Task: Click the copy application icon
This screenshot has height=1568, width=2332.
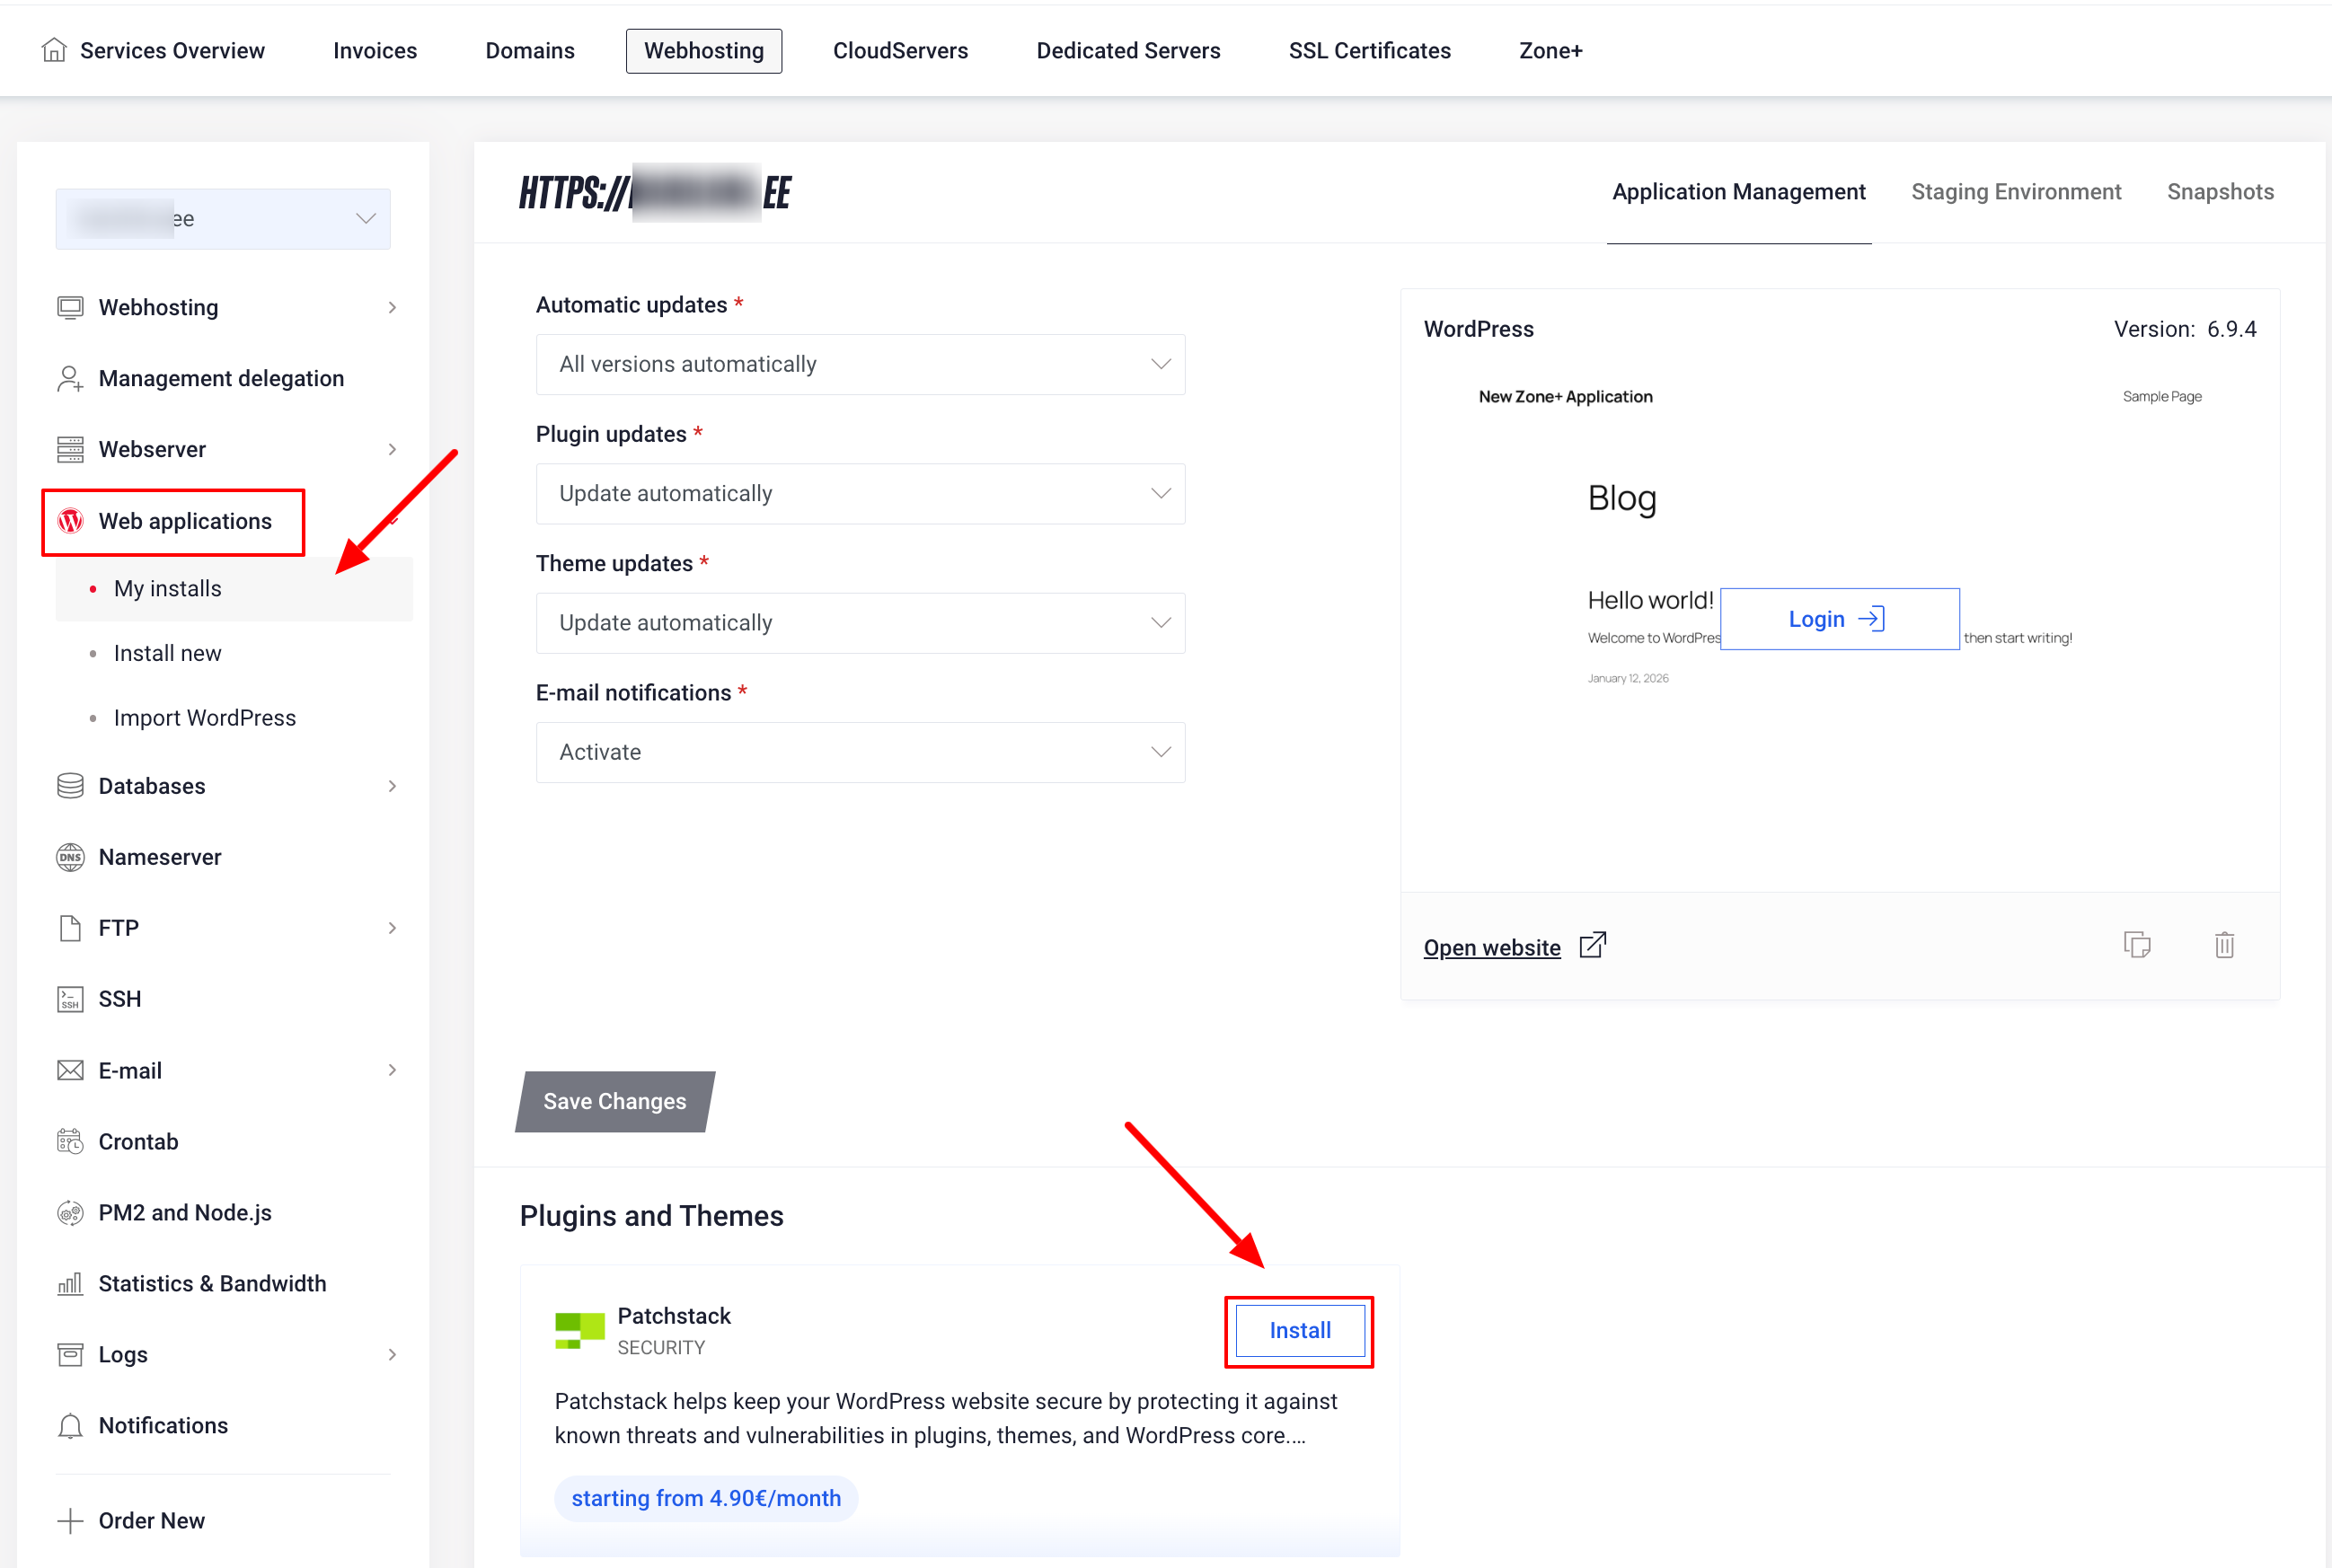Action: click(2137, 945)
